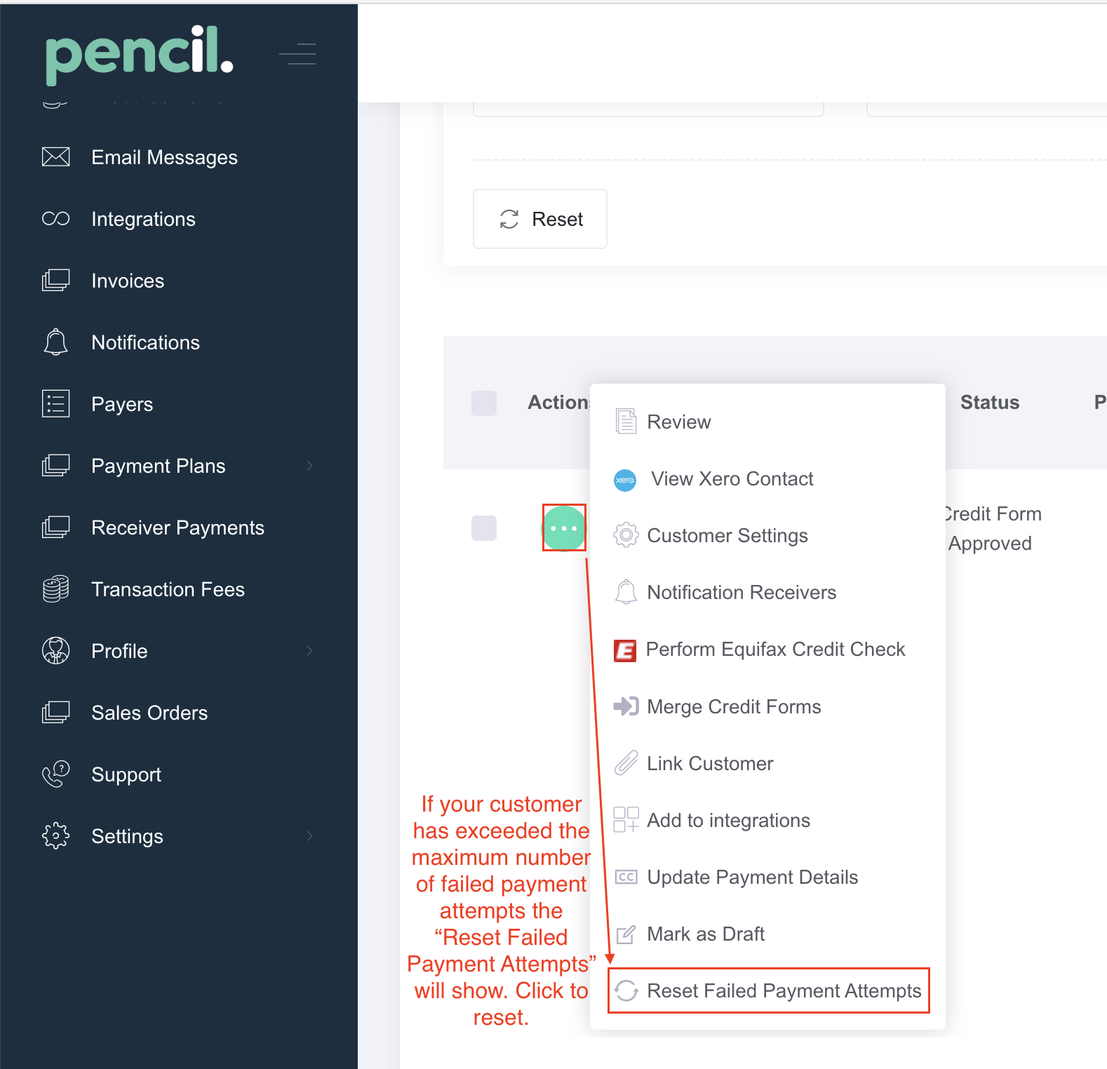Expand the Settings submenu chevron
Image resolution: width=1107 pixels, height=1069 pixels.
[x=309, y=836]
